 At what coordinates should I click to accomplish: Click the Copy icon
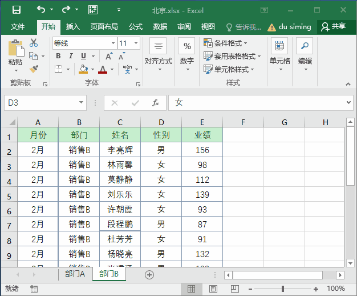(34, 56)
